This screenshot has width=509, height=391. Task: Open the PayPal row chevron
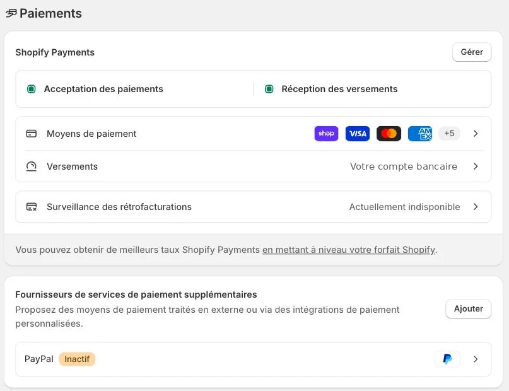[476, 359]
